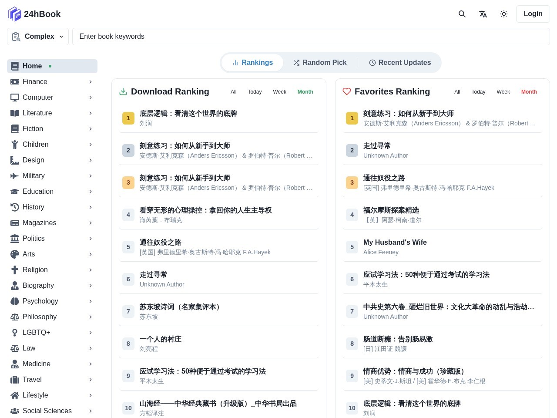The height and width of the screenshot is (418, 557).
Task: Click the Psychology brain icon
Action: coord(15,301)
